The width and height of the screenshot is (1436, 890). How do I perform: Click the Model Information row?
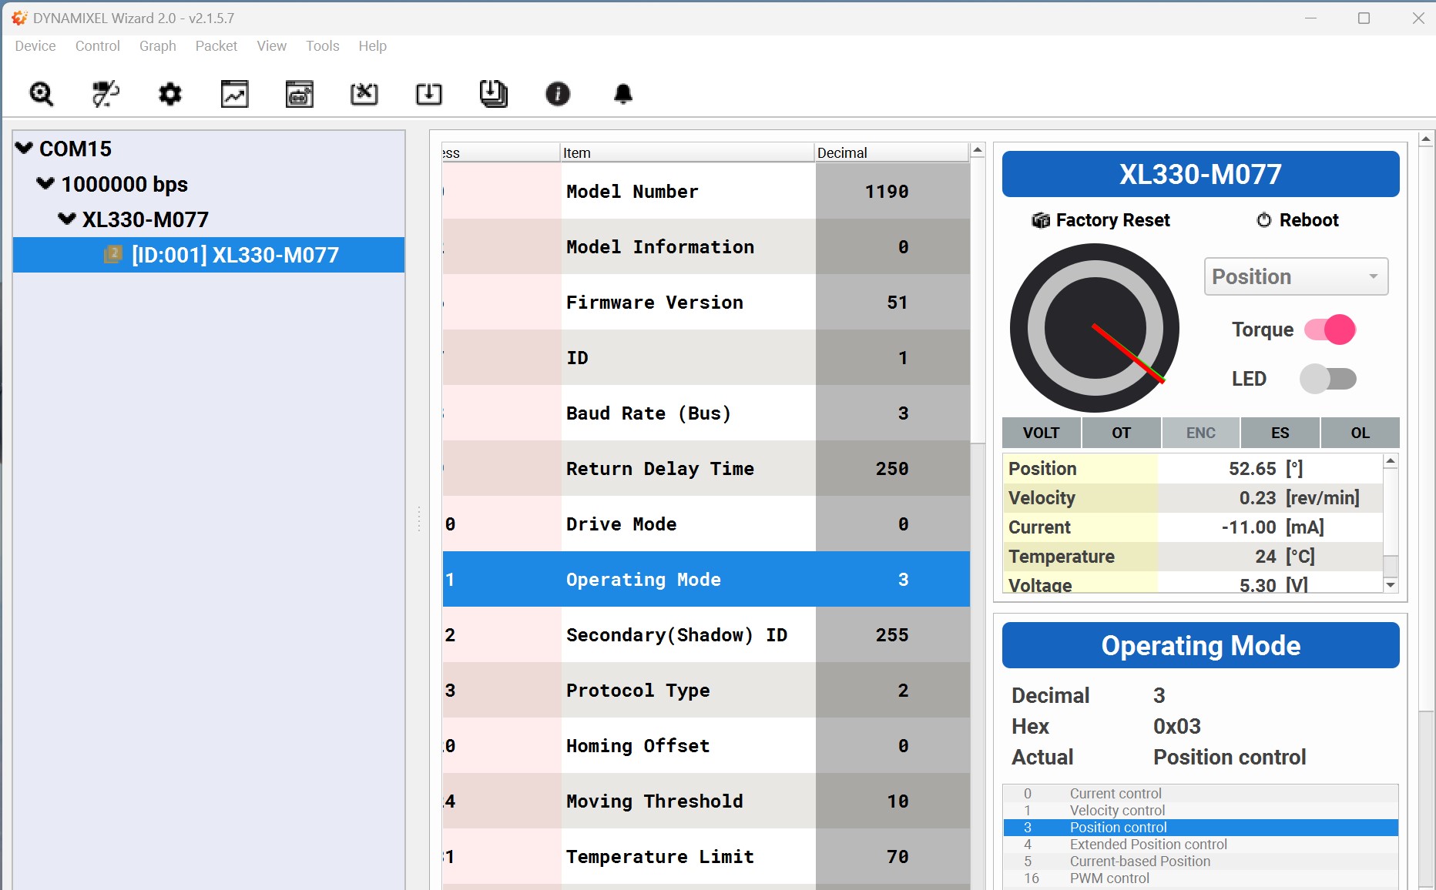coord(706,246)
